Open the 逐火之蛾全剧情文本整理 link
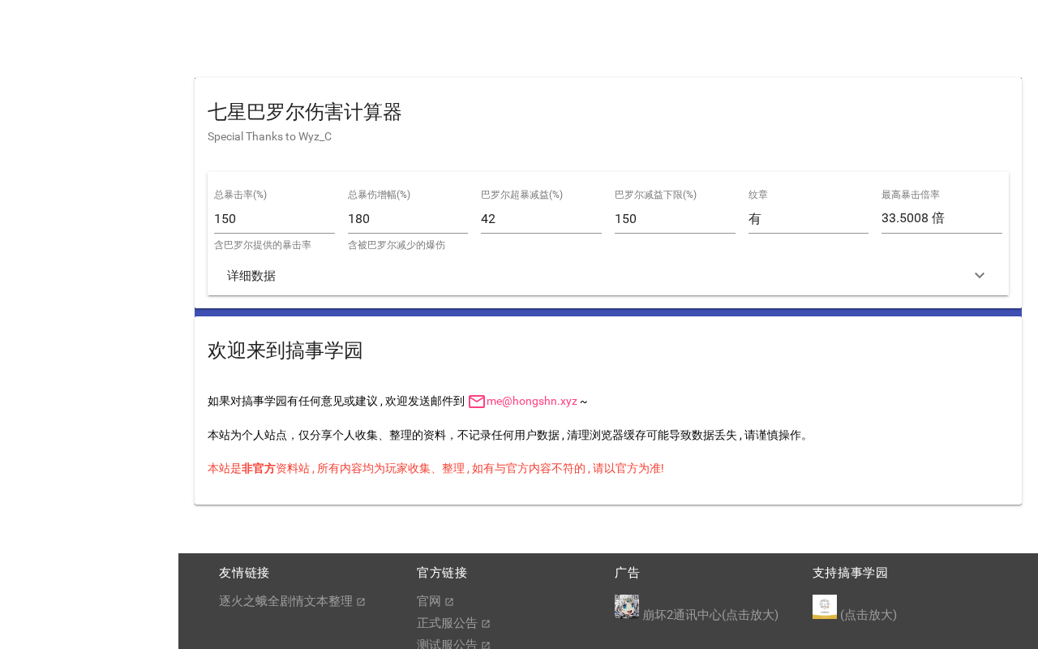 (285, 601)
